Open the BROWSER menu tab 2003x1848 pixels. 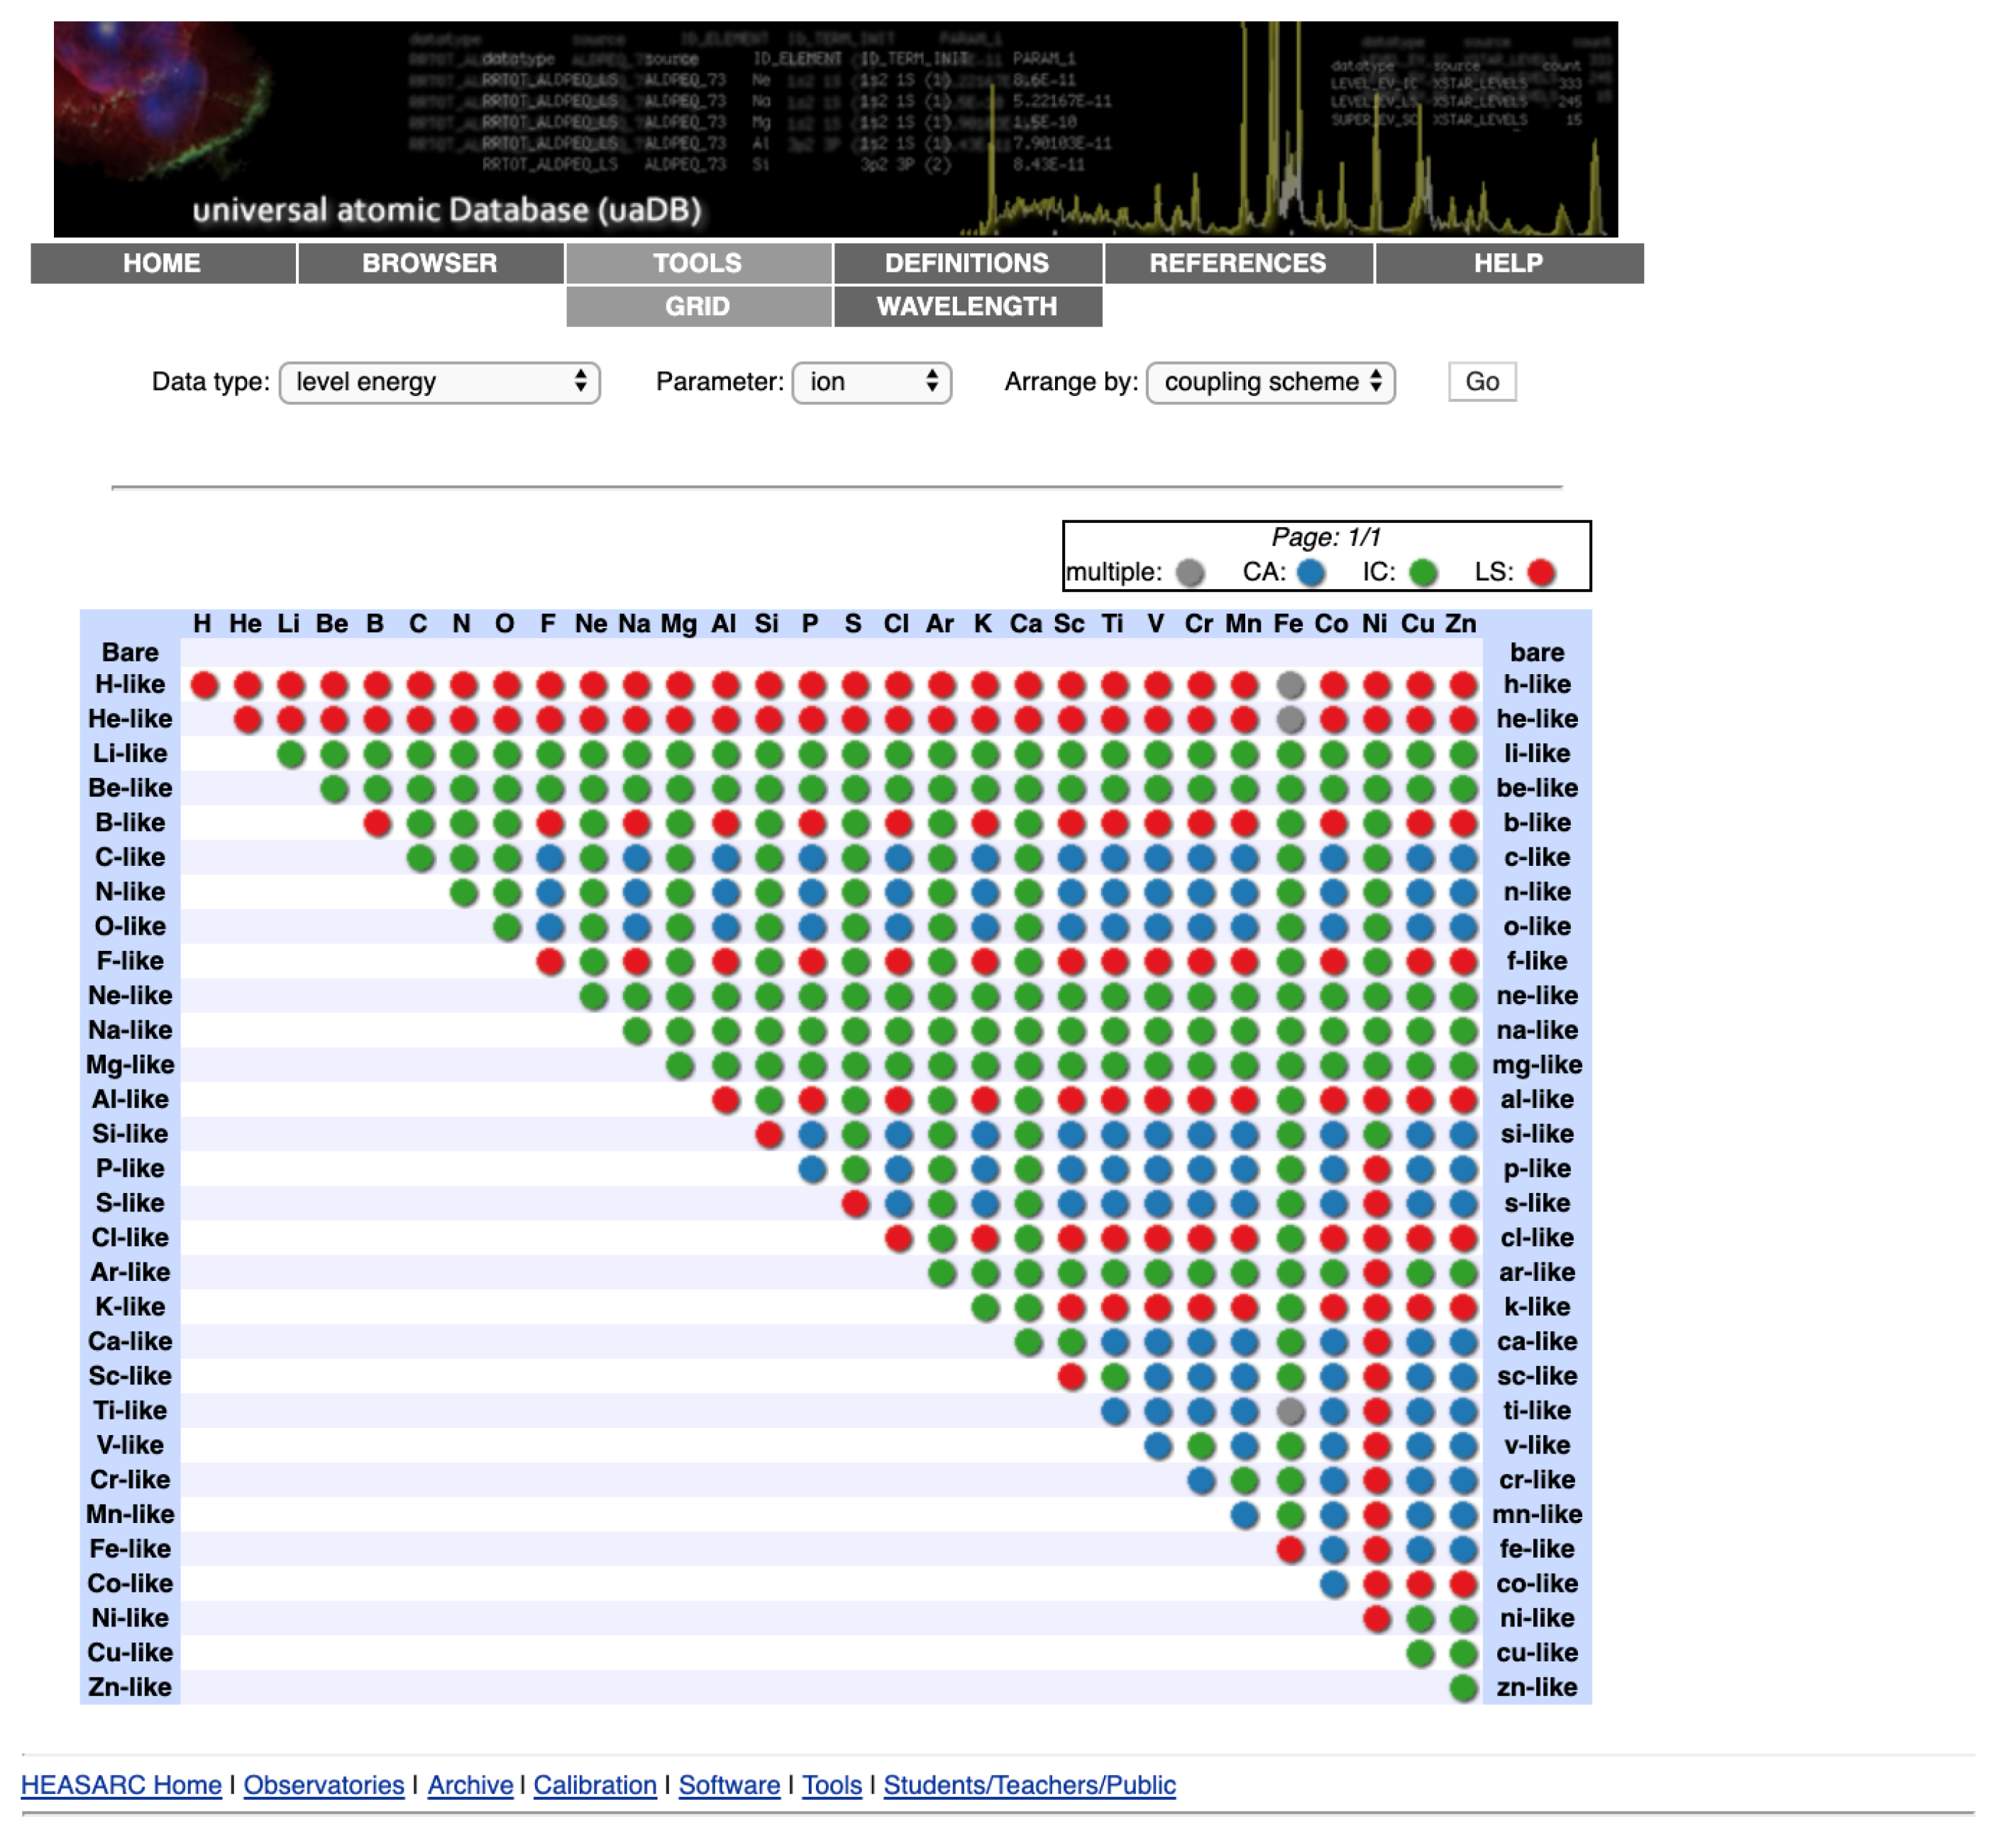(x=429, y=263)
